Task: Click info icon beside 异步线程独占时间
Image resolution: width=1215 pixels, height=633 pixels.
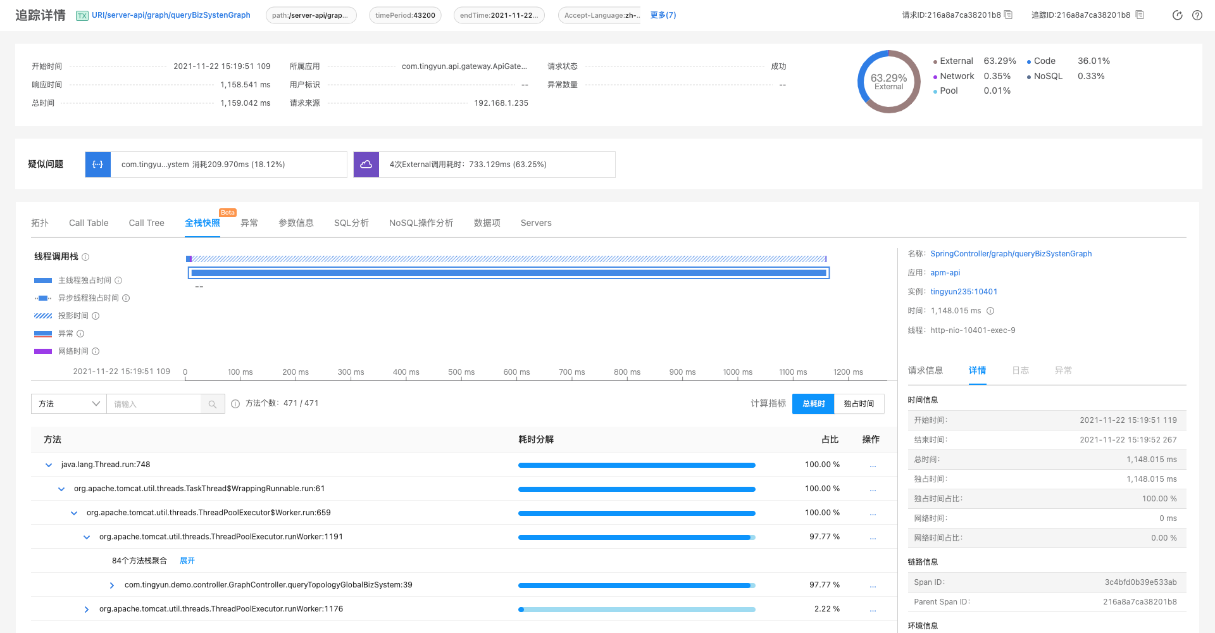Action: (126, 298)
